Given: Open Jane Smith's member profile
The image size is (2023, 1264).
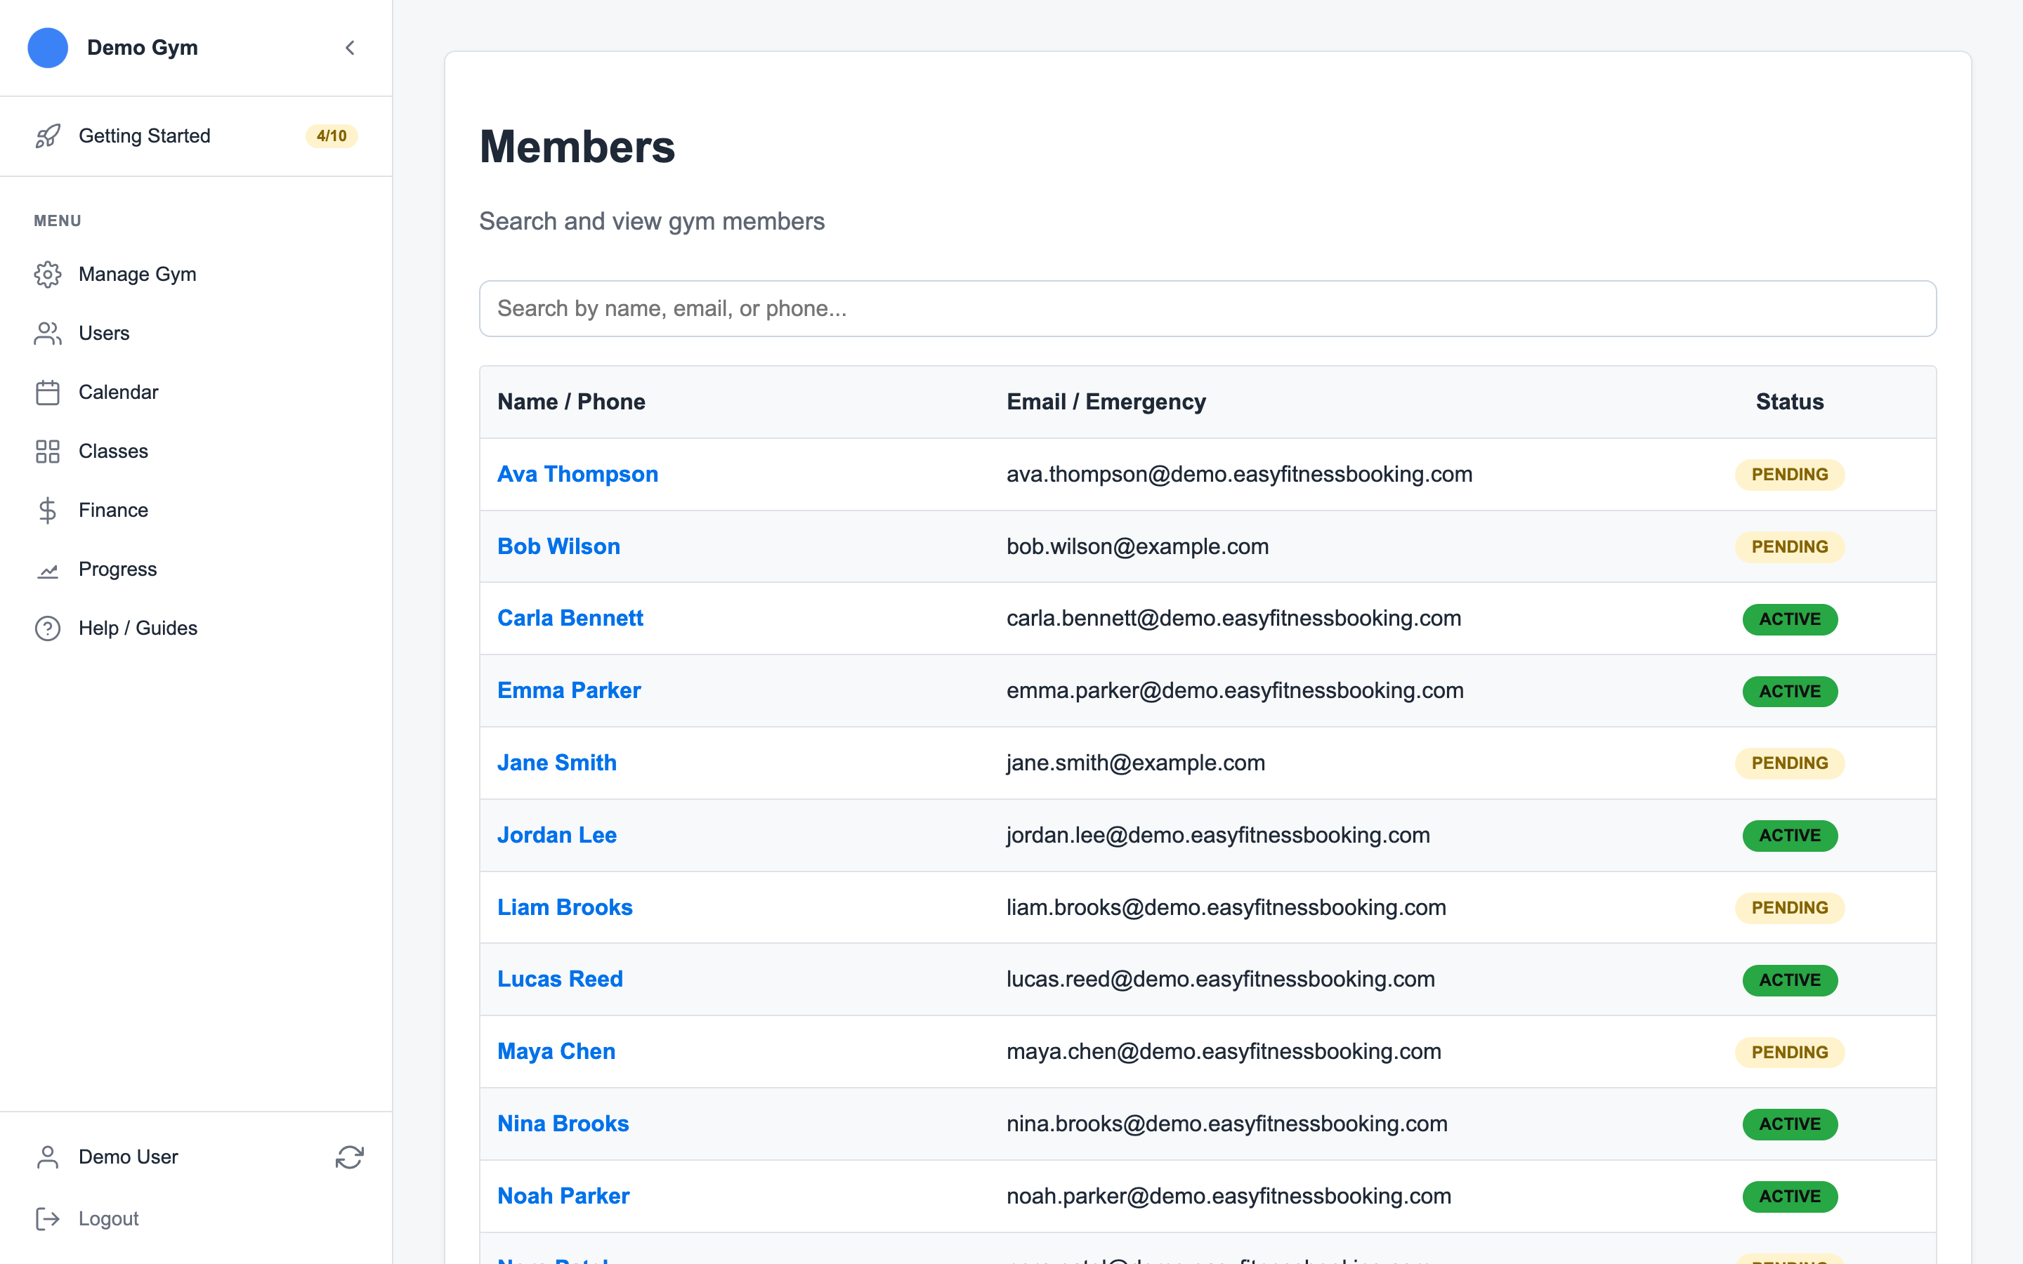Looking at the screenshot, I should (x=557, y=763).
